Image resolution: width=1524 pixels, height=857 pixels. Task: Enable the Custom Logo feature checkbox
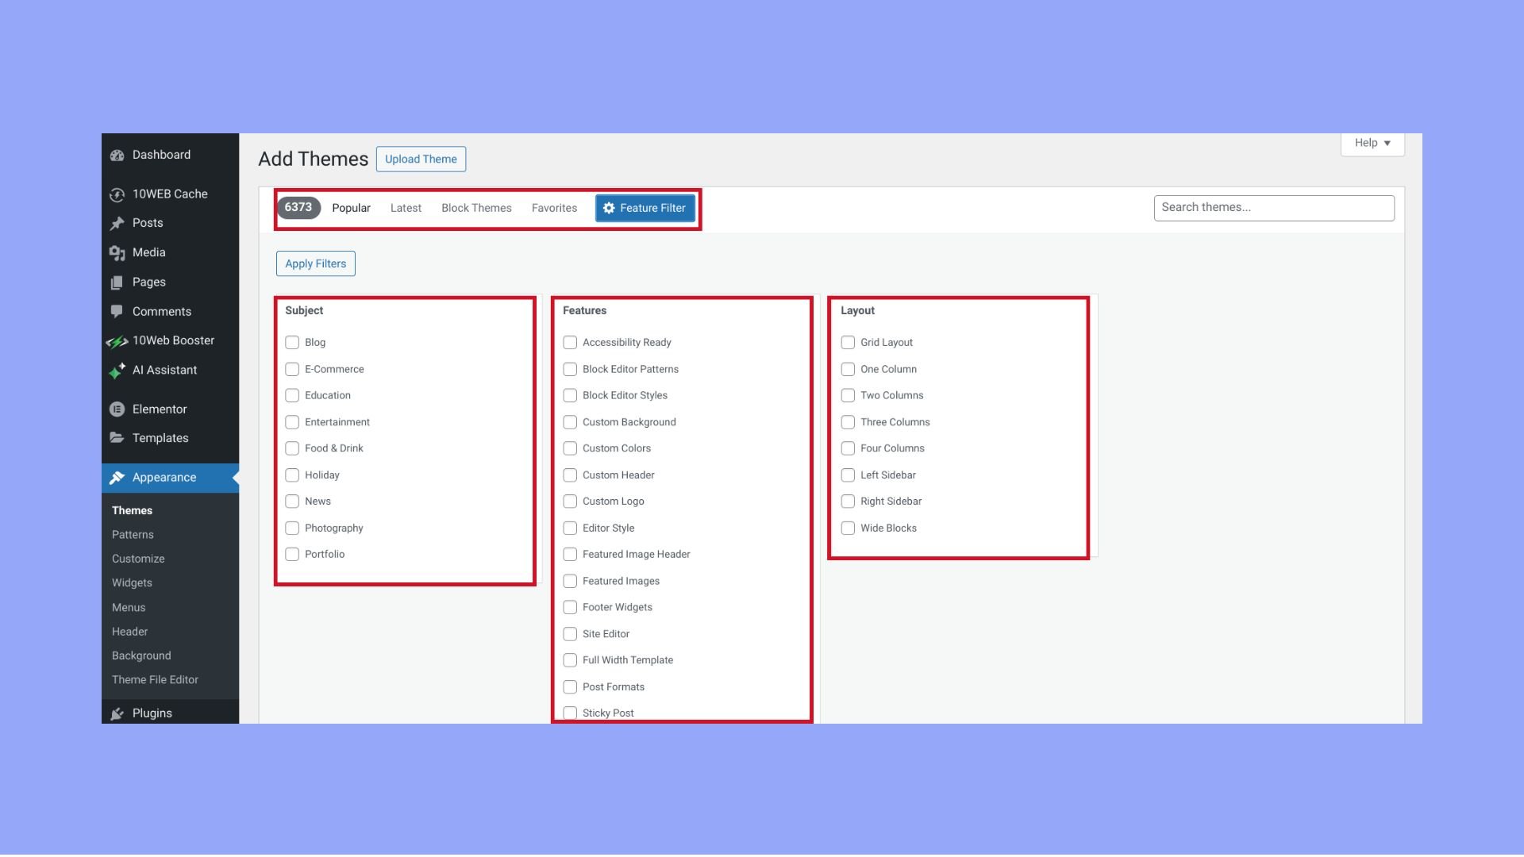[570, 502]
